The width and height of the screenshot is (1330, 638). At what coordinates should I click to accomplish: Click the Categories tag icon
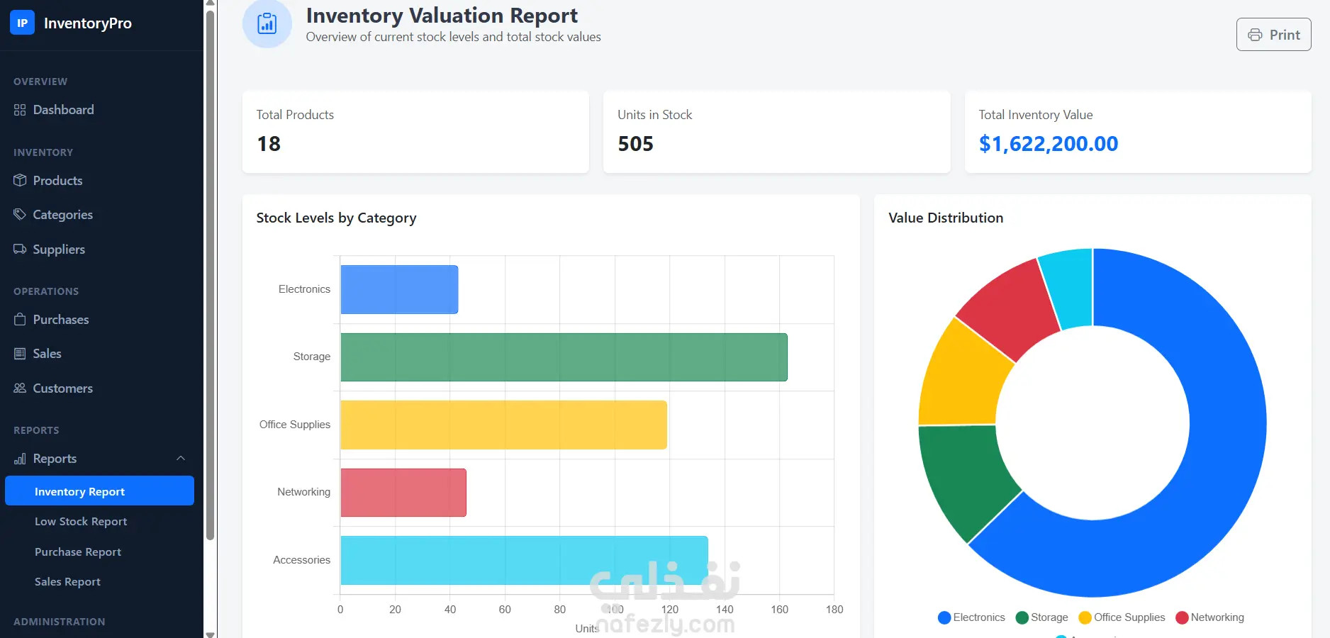20,215
